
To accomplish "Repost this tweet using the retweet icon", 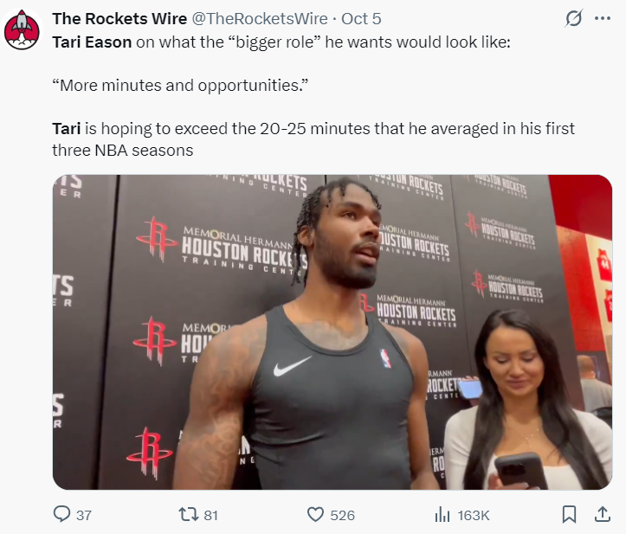I will (x=189, y=514).
